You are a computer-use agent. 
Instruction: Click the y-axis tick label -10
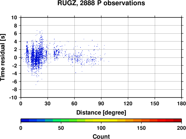pyautogui.click(x=13, y=97)
